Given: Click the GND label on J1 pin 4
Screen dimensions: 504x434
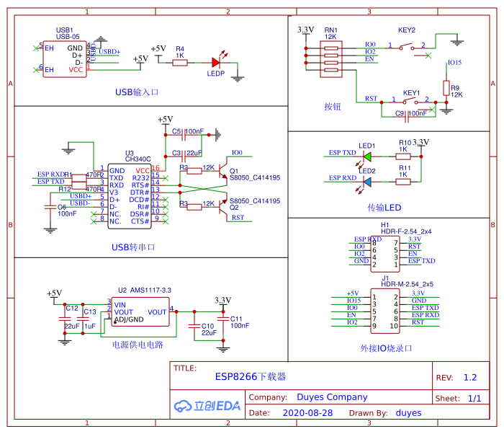Looking at the screenshot, I should pos(419,301).
